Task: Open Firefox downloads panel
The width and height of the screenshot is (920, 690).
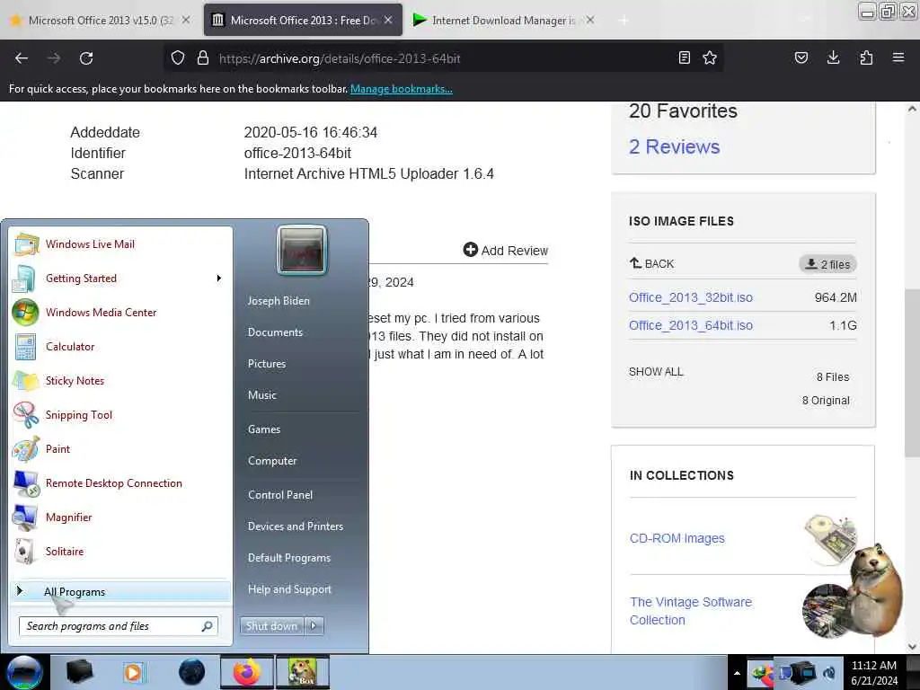Action: pyautogui.click(x=833, y=57)
